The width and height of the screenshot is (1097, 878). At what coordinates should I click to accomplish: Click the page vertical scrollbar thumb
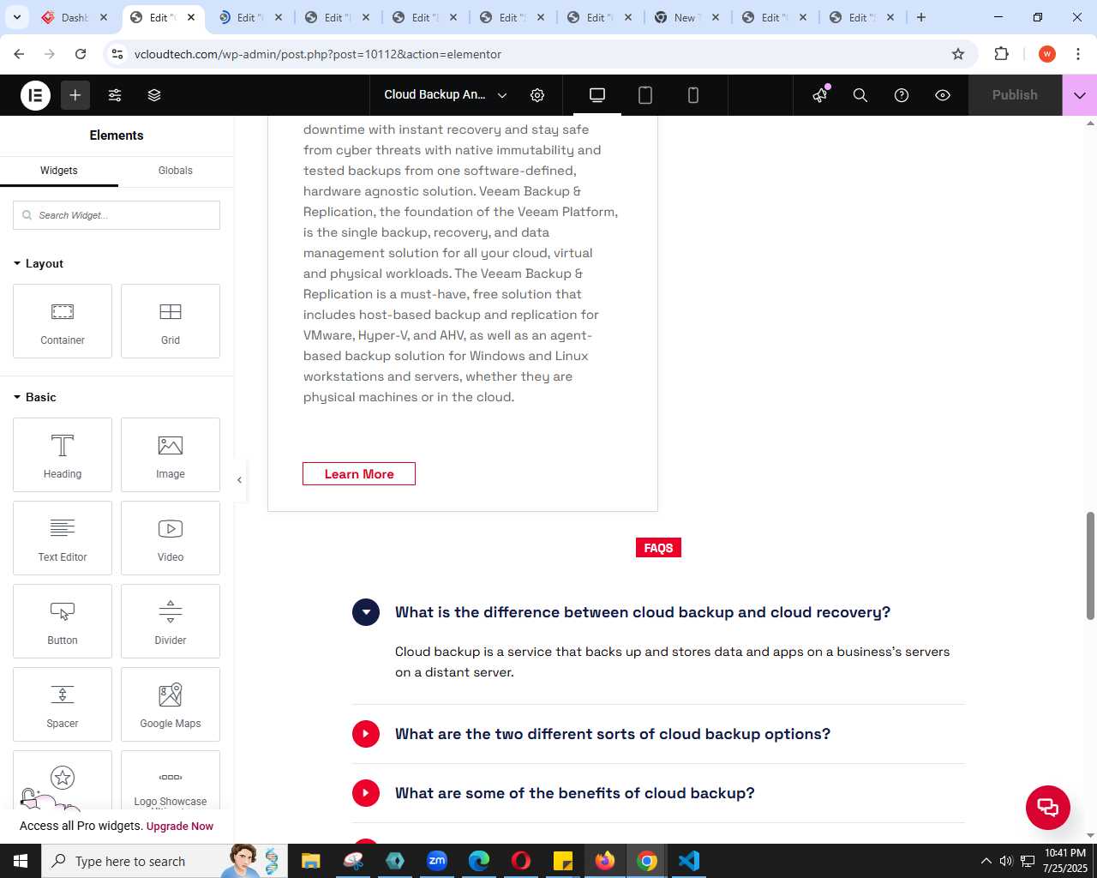(x=1090, y=566)
